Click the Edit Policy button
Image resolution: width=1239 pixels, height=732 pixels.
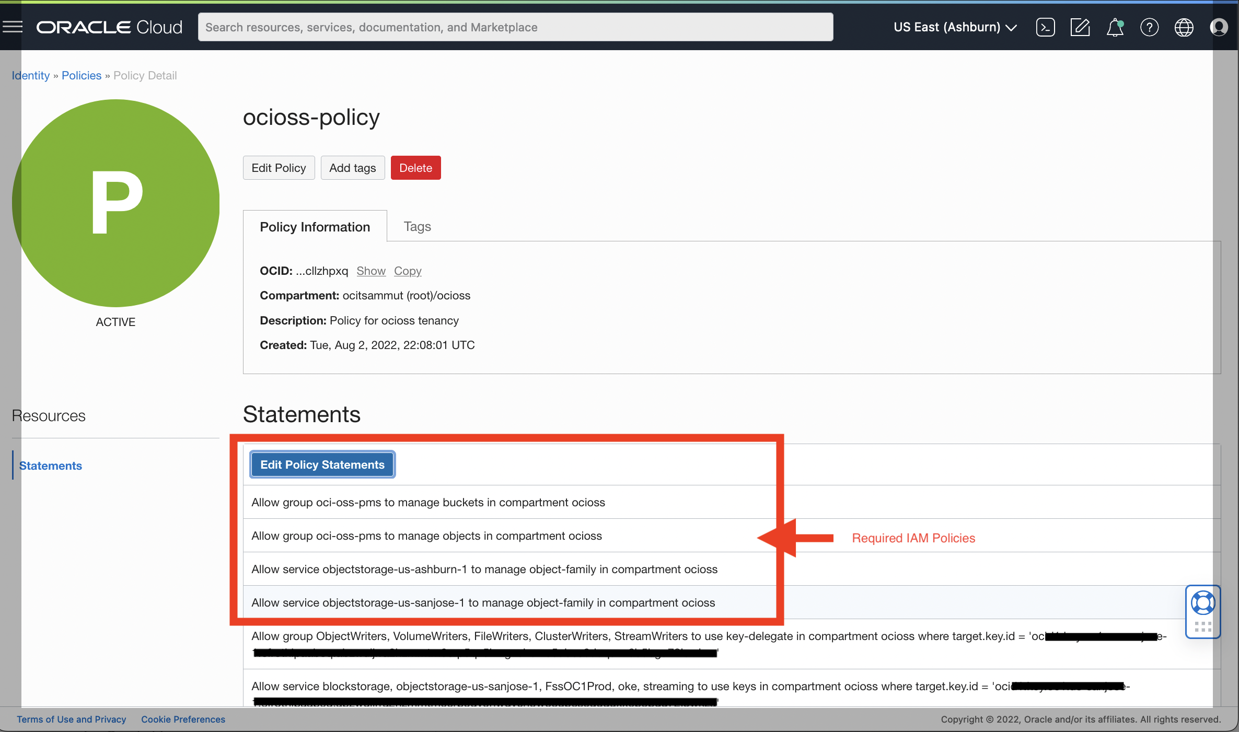[x=279, y=167]
